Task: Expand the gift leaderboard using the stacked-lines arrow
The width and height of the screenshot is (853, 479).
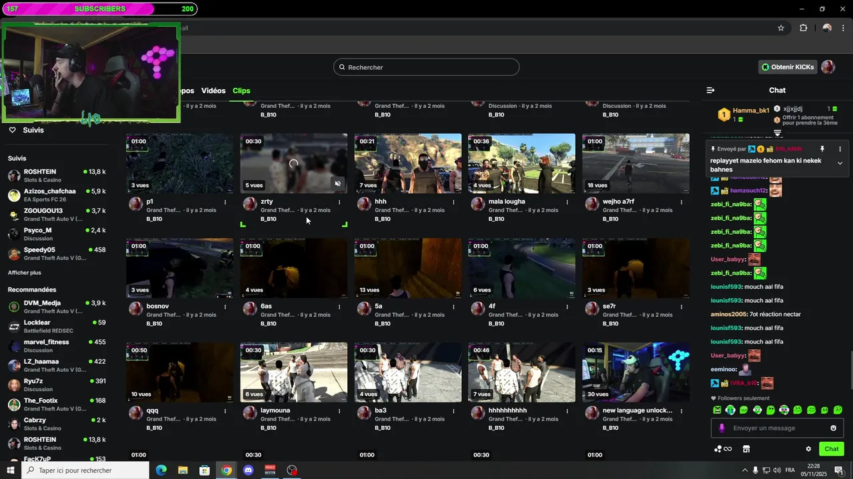Action: point(777,134)
